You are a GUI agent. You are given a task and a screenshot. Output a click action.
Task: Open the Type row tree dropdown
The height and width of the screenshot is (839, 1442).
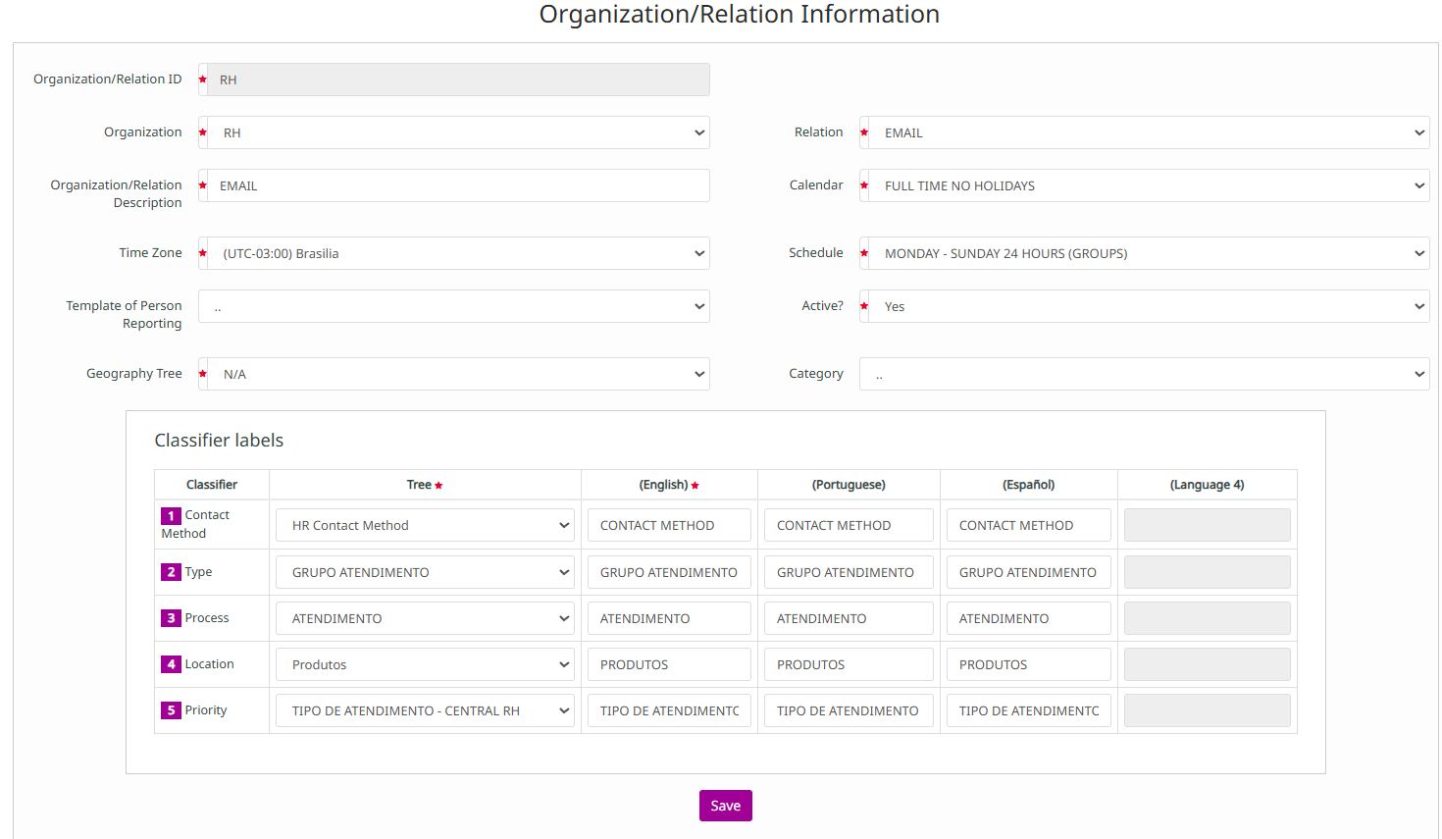[x=425, y=572]
